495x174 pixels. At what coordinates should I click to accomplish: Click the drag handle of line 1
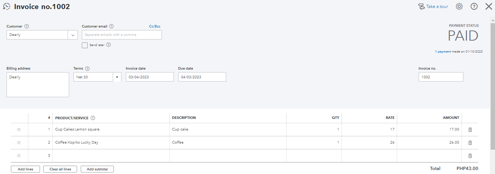19,129
